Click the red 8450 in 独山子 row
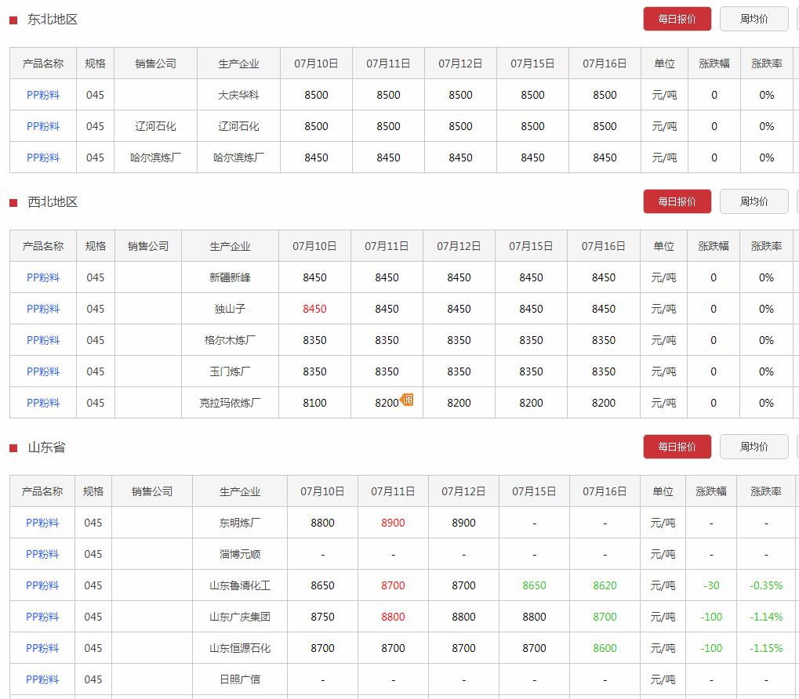 (x=314, y=309)
